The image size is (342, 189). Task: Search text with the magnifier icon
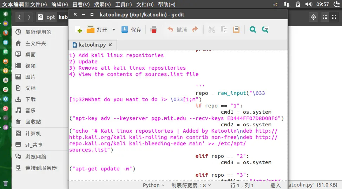pyautogui.click(x=252, y=30)
